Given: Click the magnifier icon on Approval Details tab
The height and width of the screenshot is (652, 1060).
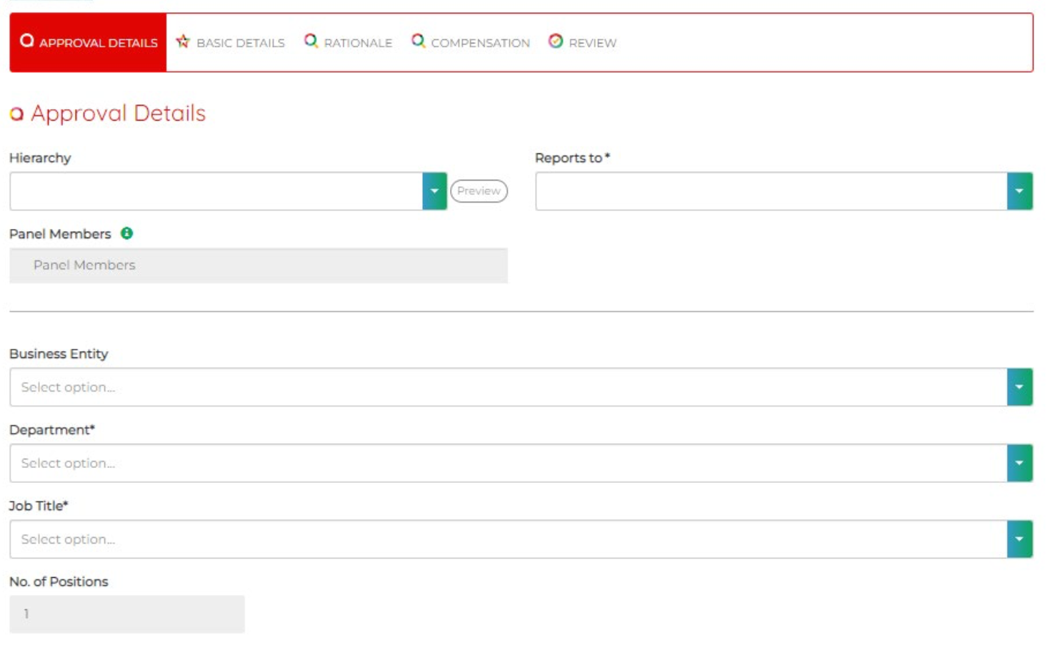Looking at the screenshot, I should click(26, 42).
